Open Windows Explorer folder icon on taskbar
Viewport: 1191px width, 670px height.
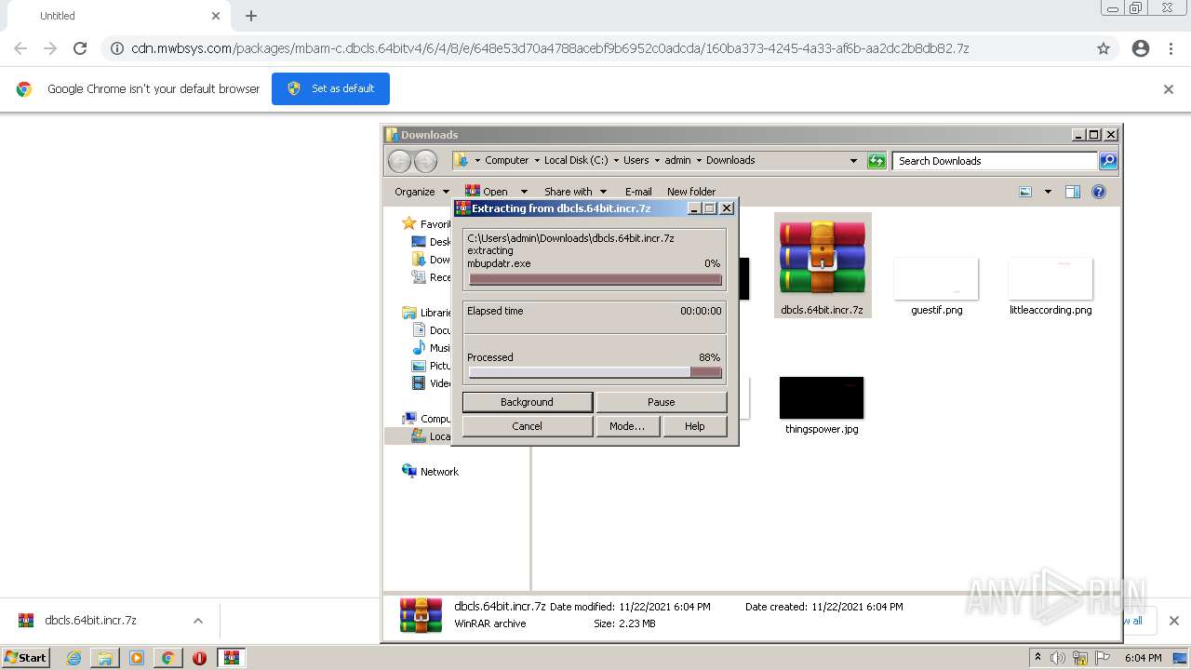[x=105, y=658]
